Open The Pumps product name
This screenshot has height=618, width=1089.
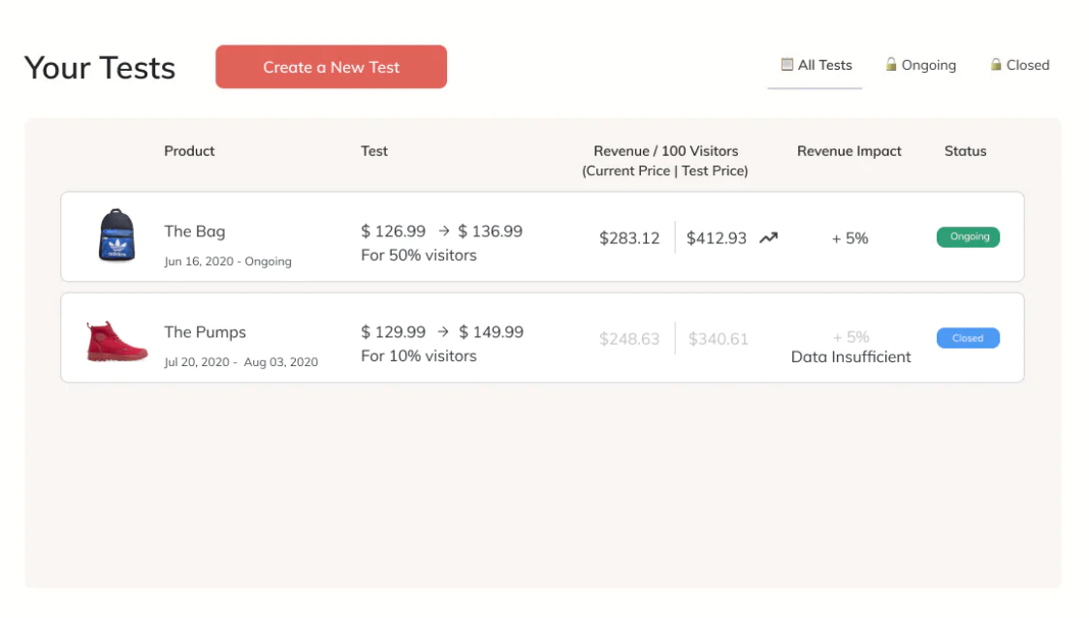(x=205, y=331)
